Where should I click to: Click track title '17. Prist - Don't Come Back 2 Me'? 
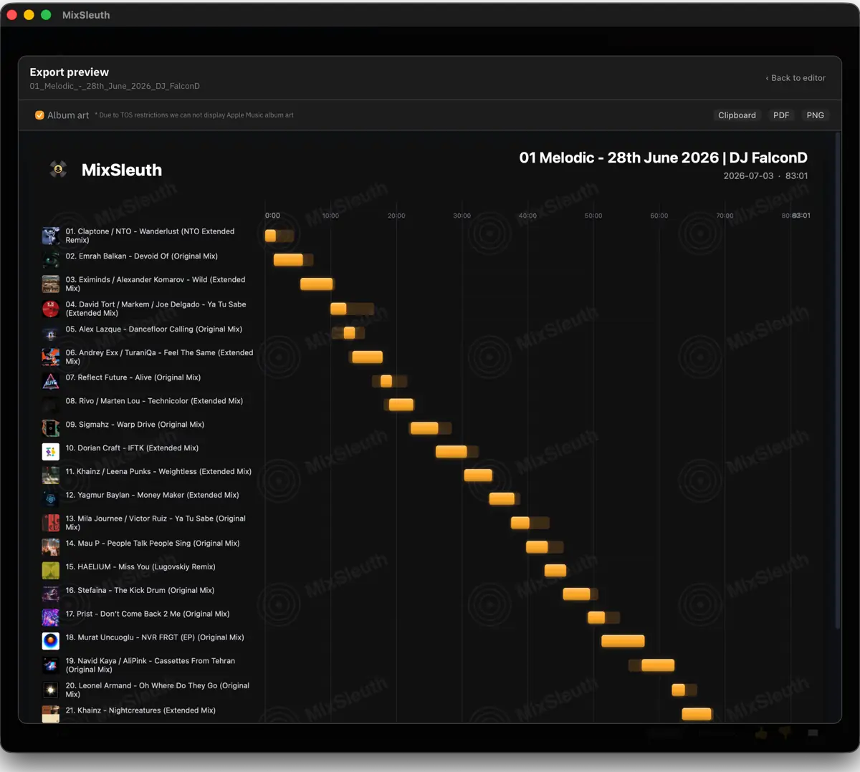pos(148,614)
